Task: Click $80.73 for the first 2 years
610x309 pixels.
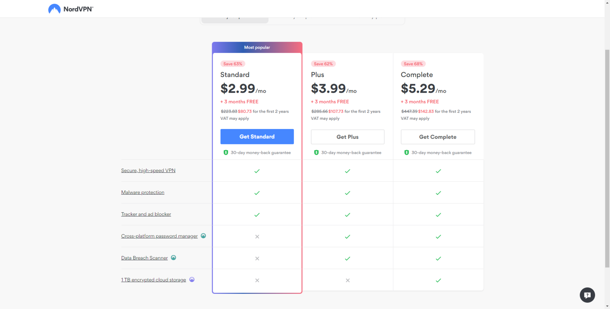Action: (x=263, y=111)
